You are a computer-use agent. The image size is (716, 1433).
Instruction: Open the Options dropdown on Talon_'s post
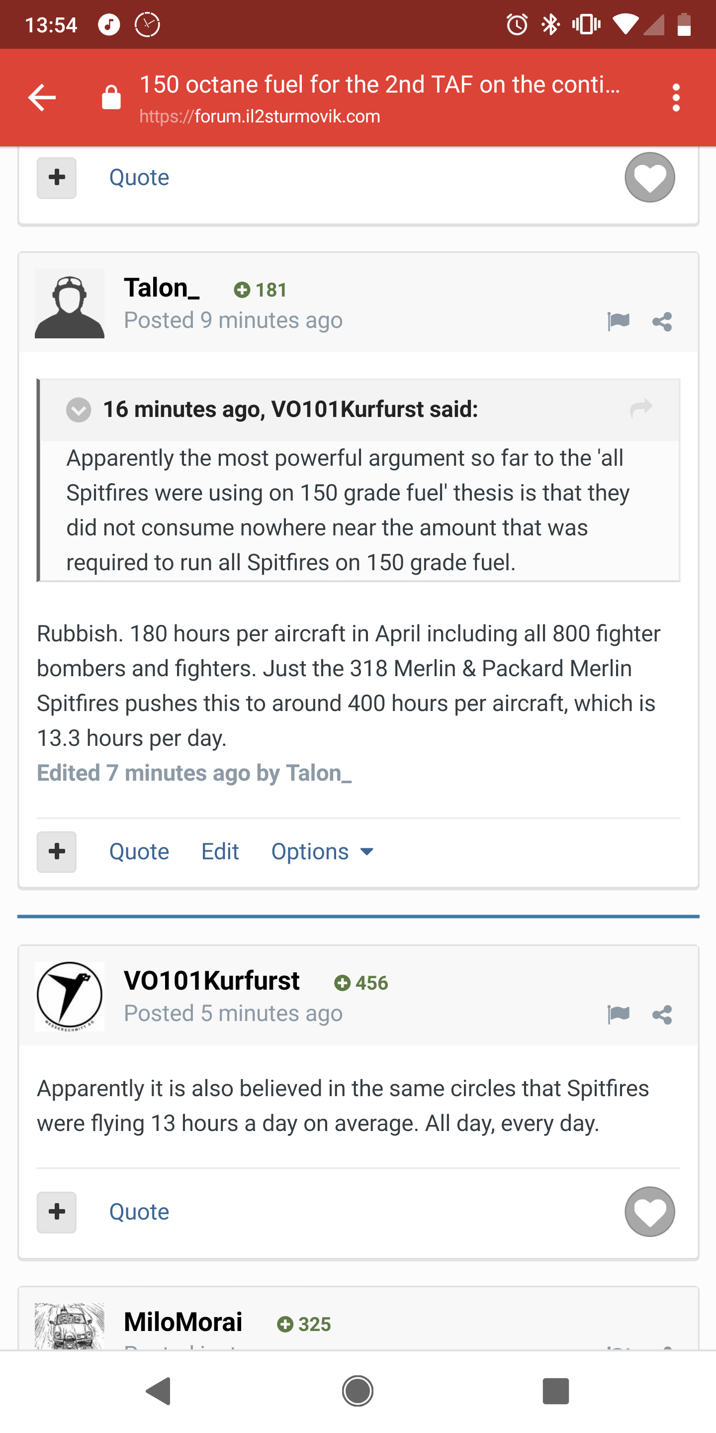322,851
